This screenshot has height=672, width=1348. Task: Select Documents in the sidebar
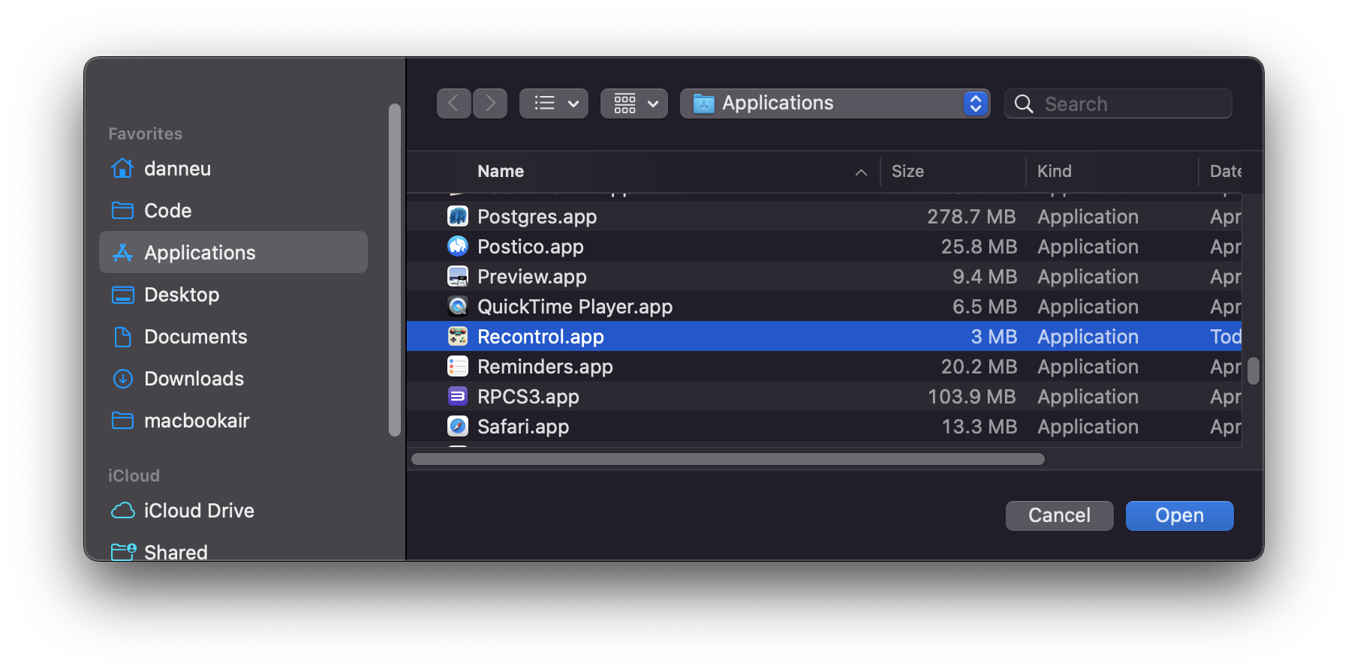[x=233, y=337]
